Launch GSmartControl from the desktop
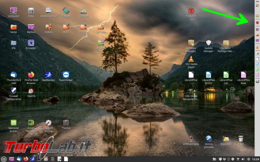Viewport: 260px width, 162px height. (x=48, y=11)
